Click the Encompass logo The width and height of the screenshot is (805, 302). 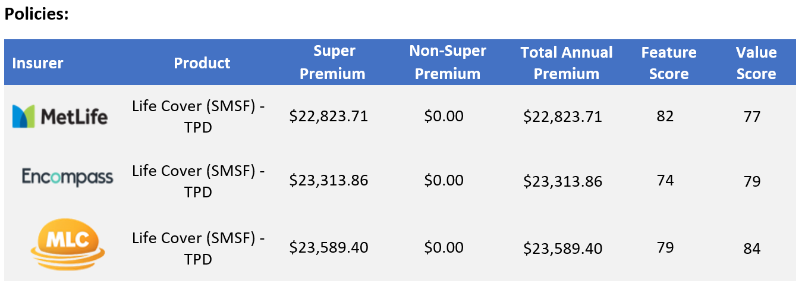(67, 177)
